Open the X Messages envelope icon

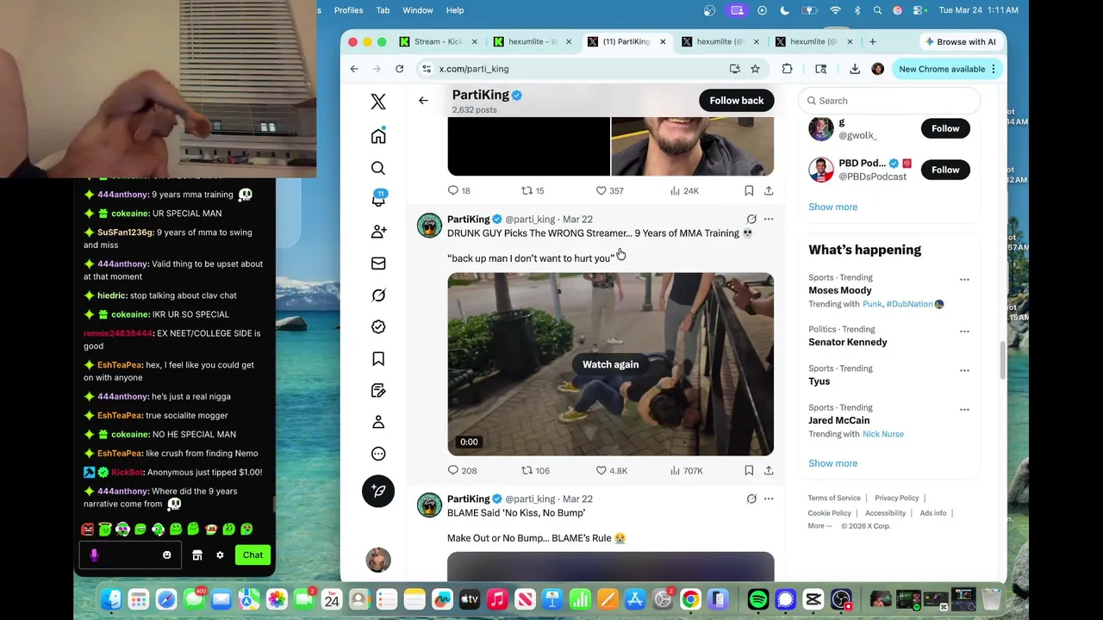[x=378, y=263]
